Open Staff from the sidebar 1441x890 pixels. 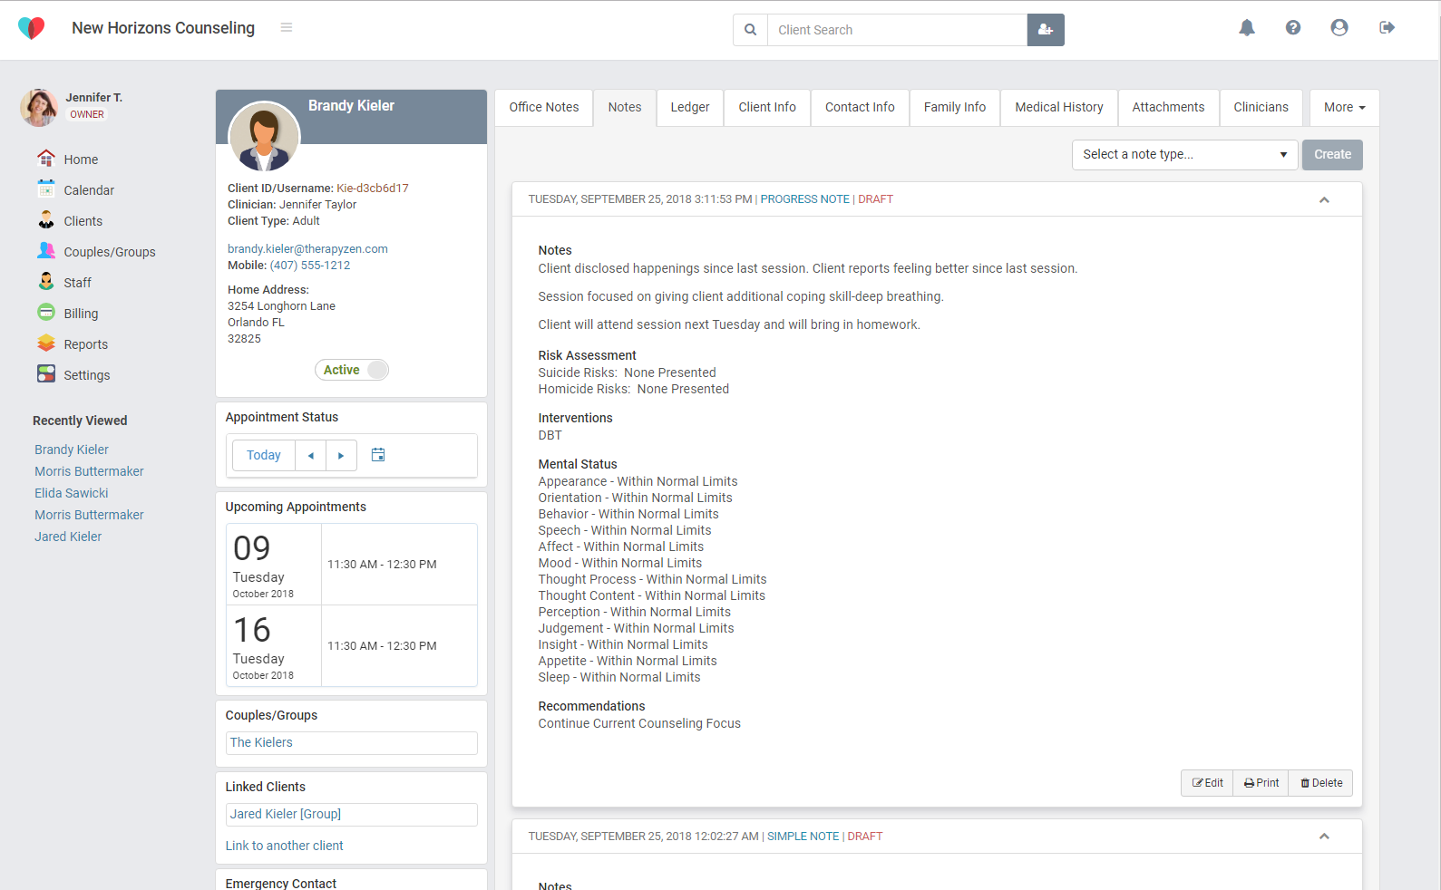[64, 283]
